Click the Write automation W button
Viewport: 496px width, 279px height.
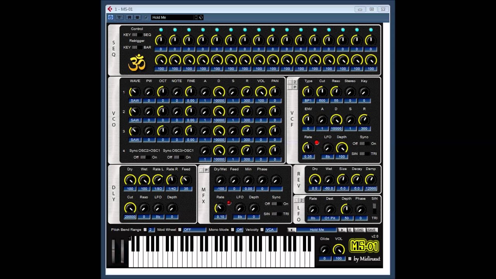click(137, 17)
